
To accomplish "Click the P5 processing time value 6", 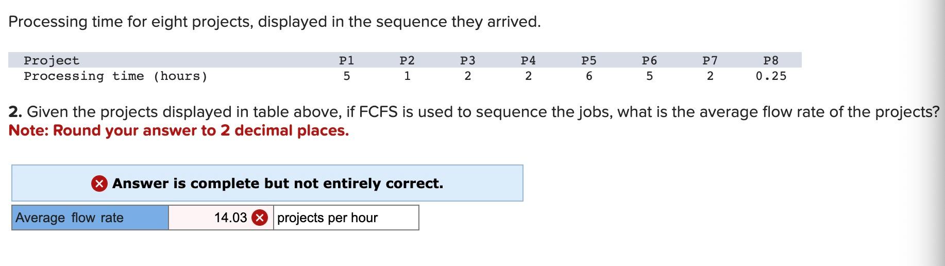I will coord(589,76).
